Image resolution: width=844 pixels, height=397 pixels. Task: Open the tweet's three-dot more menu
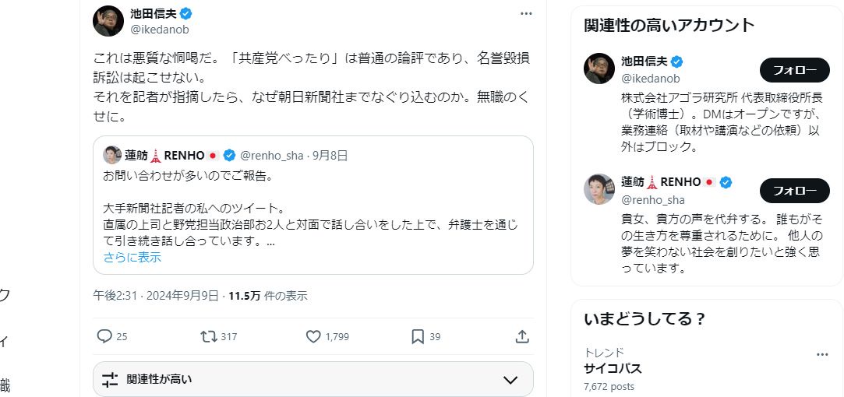(x=526, y=14)
